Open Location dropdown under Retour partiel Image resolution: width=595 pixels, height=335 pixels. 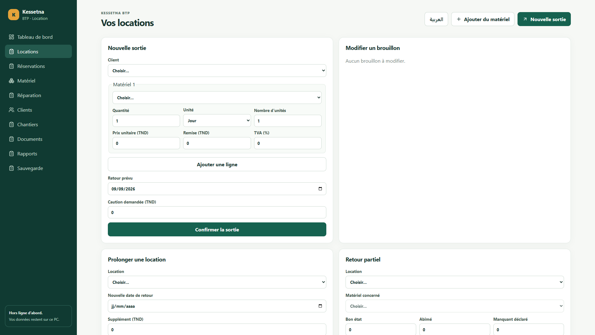click(x=455, y=282)
